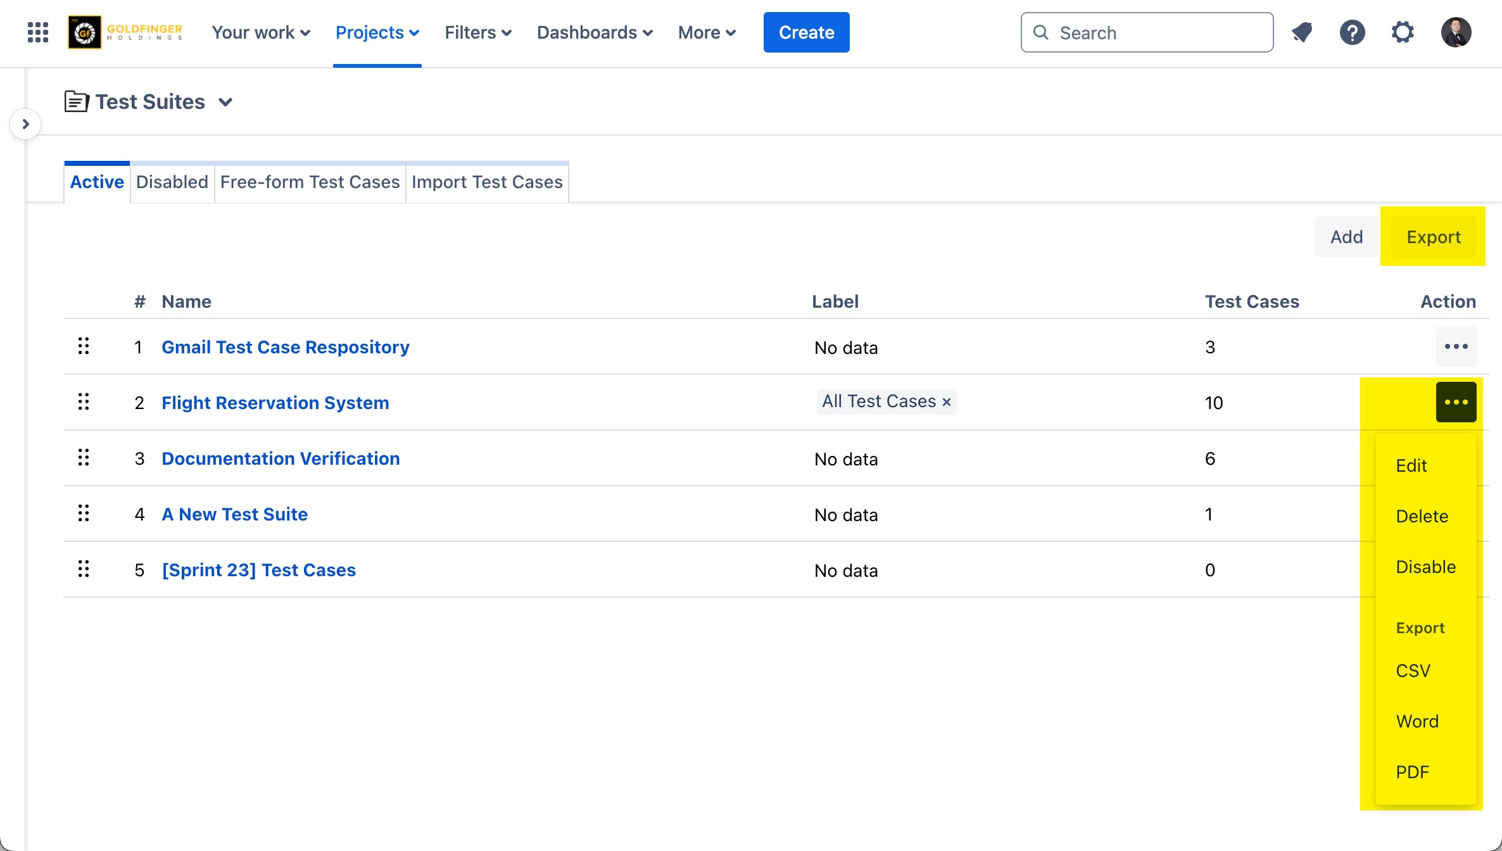
Task: Click the notifications icon in header
Action: pos(1302,32)
